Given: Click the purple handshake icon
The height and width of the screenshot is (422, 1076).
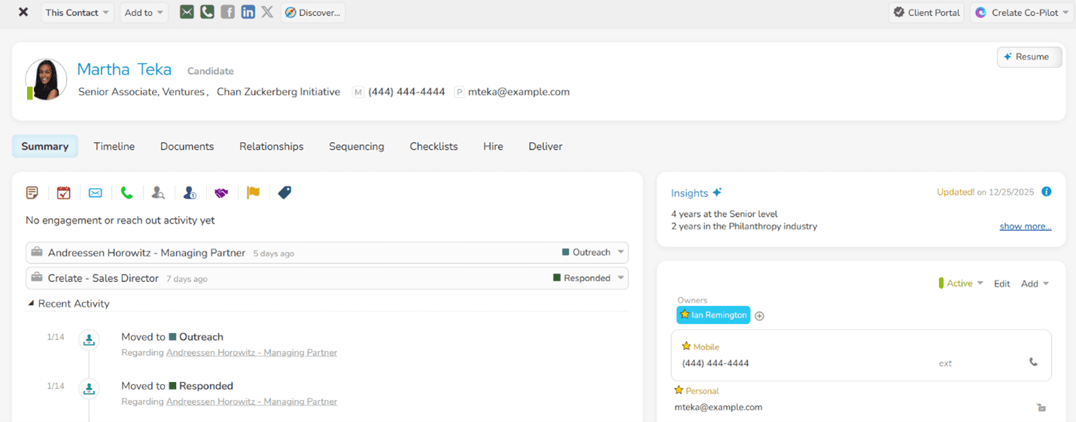Looking at the screenshot, I should click(x=221, y=193).
